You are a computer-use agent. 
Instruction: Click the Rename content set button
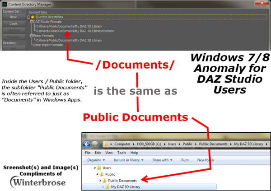[x=14, y=37]
